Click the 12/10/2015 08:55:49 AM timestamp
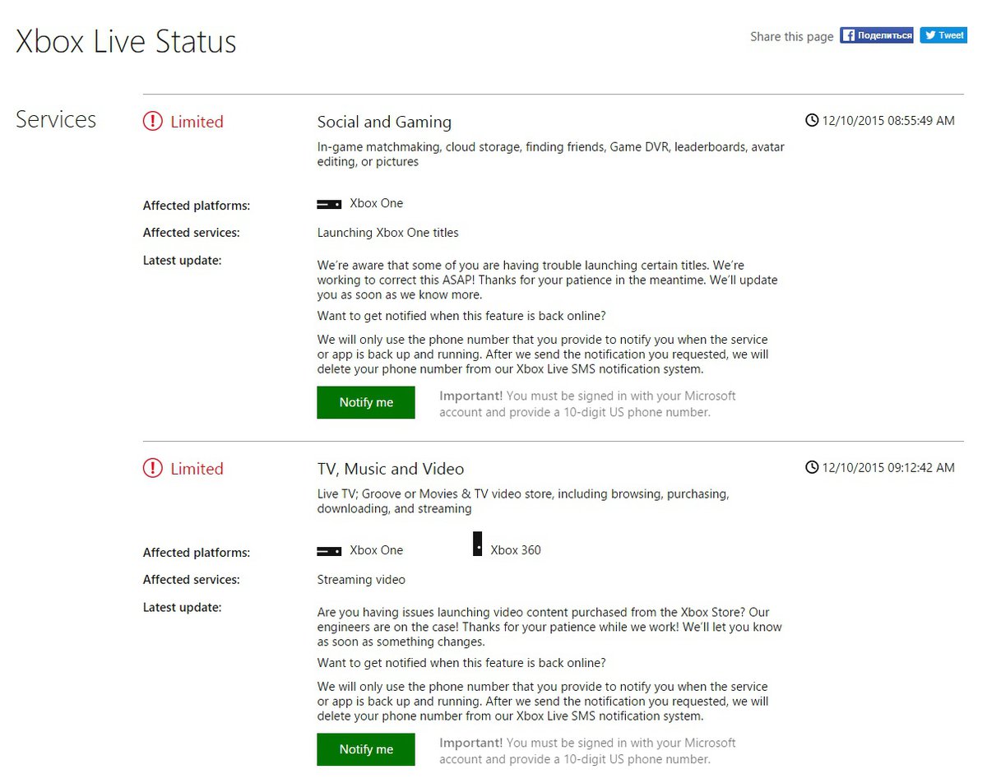The width and height of the screenshot is (987, 783). [x=887, y=121]
